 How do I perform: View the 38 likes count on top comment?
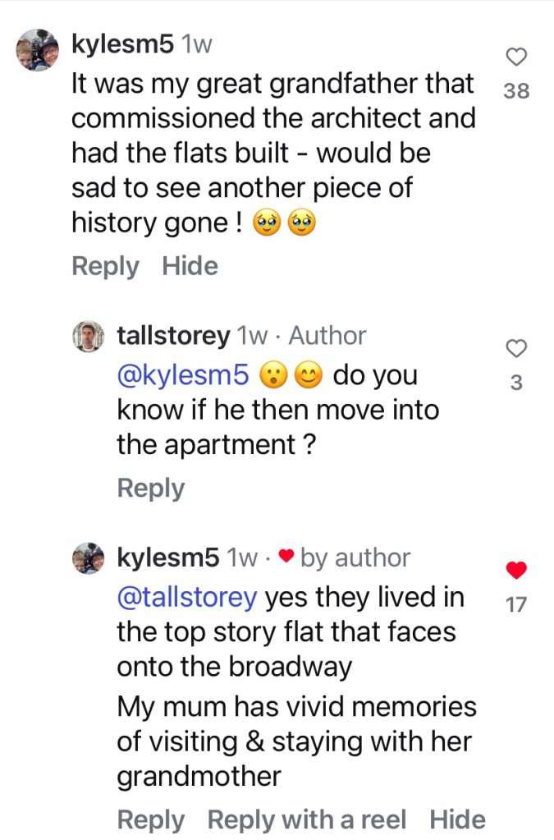click(516, 91)
